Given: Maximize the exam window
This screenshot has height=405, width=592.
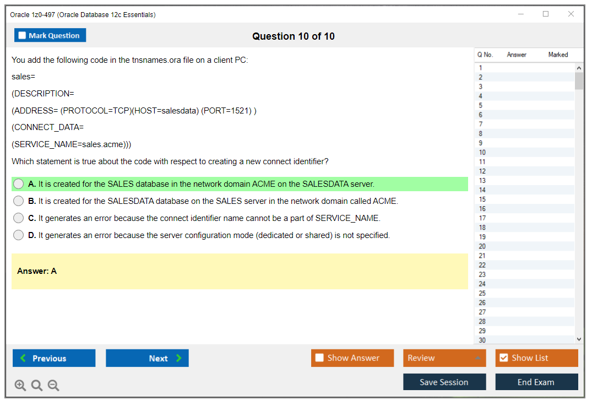Looking at the screenshot, I should point(546,14).
